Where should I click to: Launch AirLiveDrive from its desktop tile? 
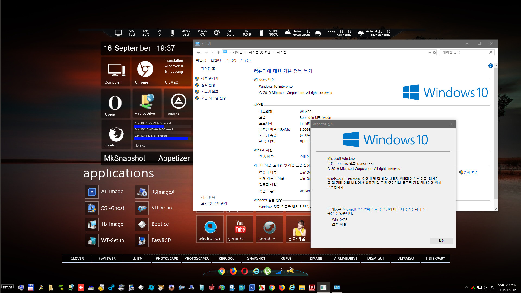pos(147,104)
